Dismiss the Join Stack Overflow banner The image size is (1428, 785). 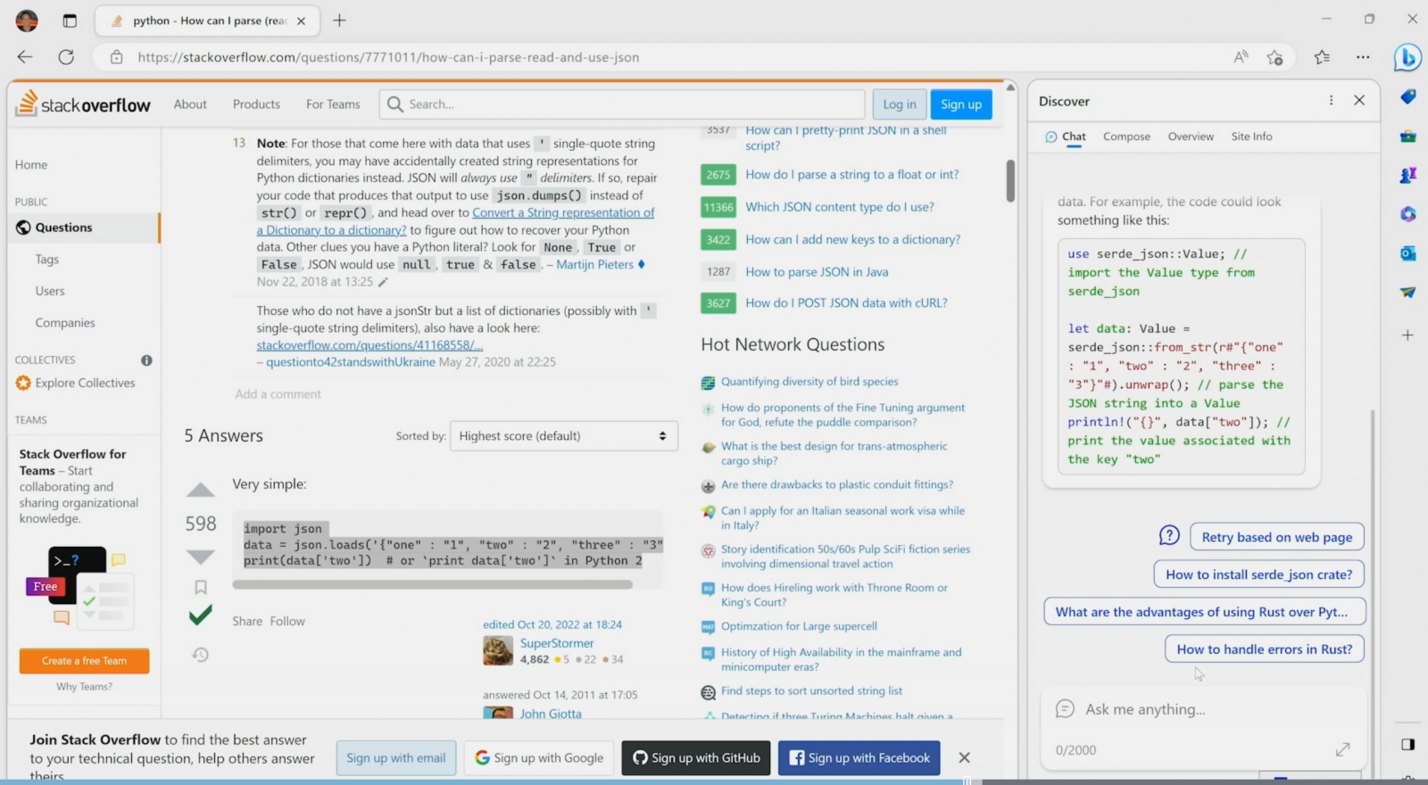[x=964, y=757]
